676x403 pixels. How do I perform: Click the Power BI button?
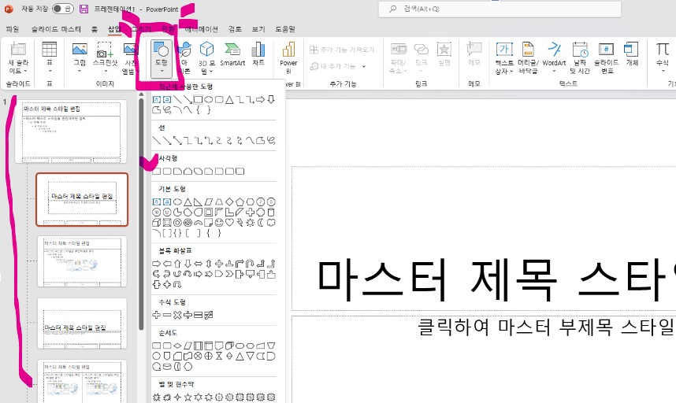[288, 58]
